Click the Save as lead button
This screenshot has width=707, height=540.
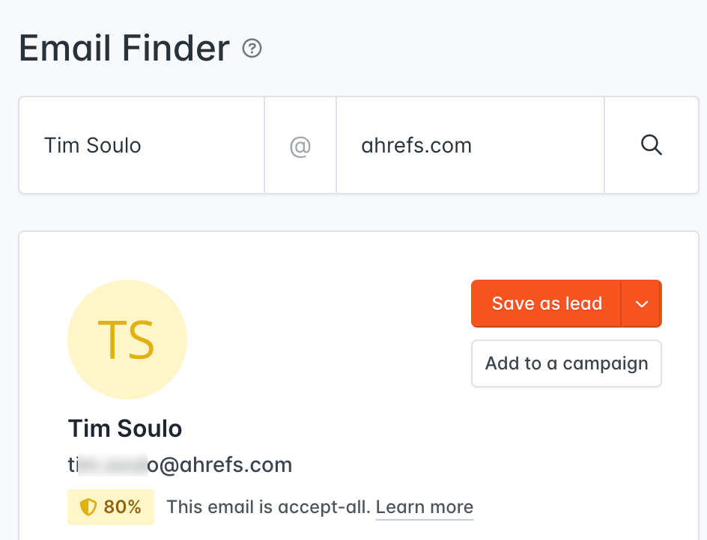click(x=546, y=304)
